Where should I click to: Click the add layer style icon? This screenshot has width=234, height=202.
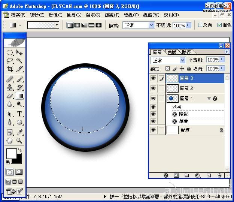click(x=166, y=175)
